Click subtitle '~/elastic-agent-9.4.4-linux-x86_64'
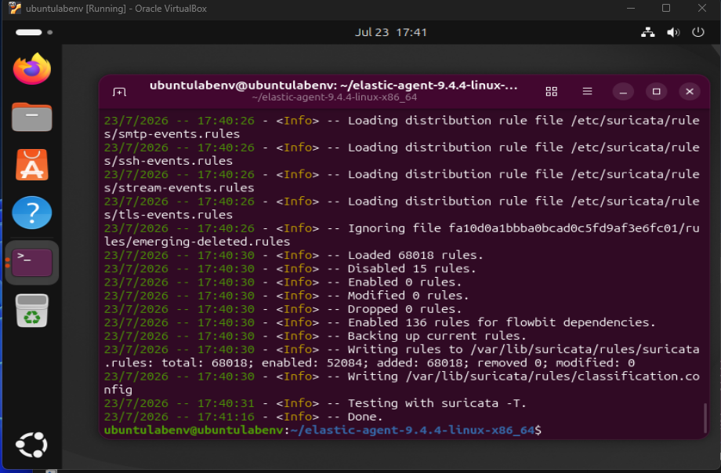The image size is (721, 473). point(335,97)
